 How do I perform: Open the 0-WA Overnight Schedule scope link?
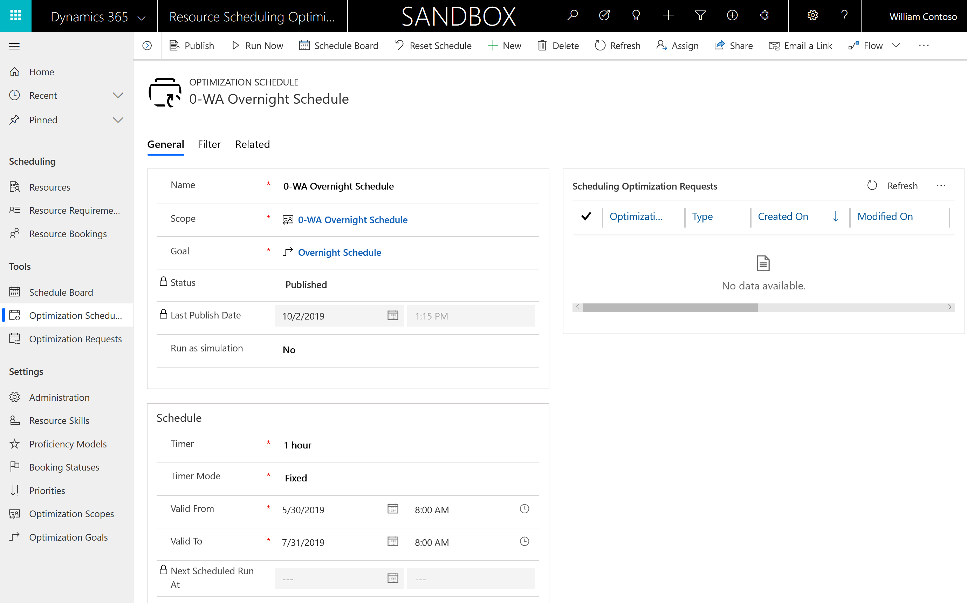click(x=353, y=219)
